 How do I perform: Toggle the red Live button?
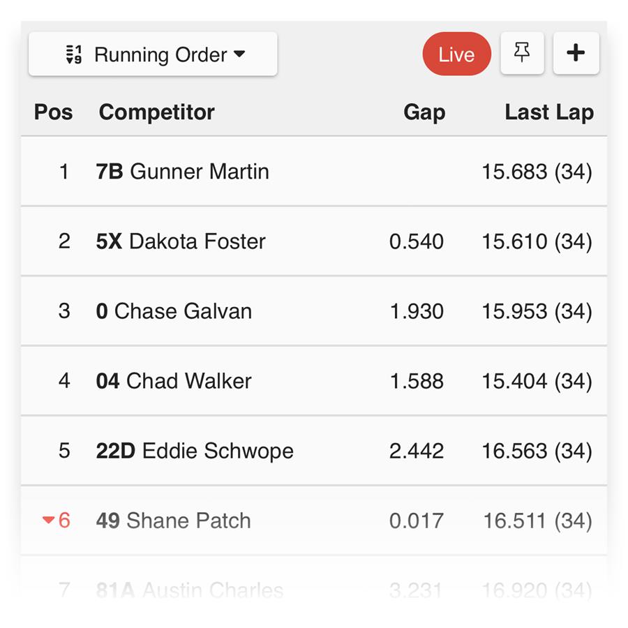point(456,54)
